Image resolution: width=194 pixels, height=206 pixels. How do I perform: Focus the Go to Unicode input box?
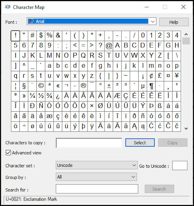[180, 166]
